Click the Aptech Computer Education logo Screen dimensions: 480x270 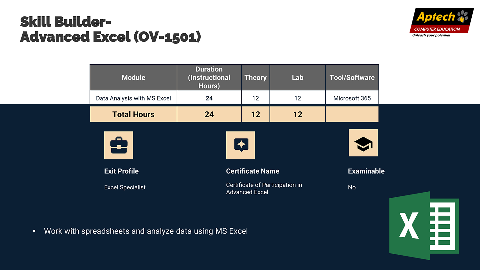pos(441,22)
